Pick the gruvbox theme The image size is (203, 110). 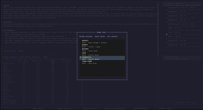coord(102,50)
